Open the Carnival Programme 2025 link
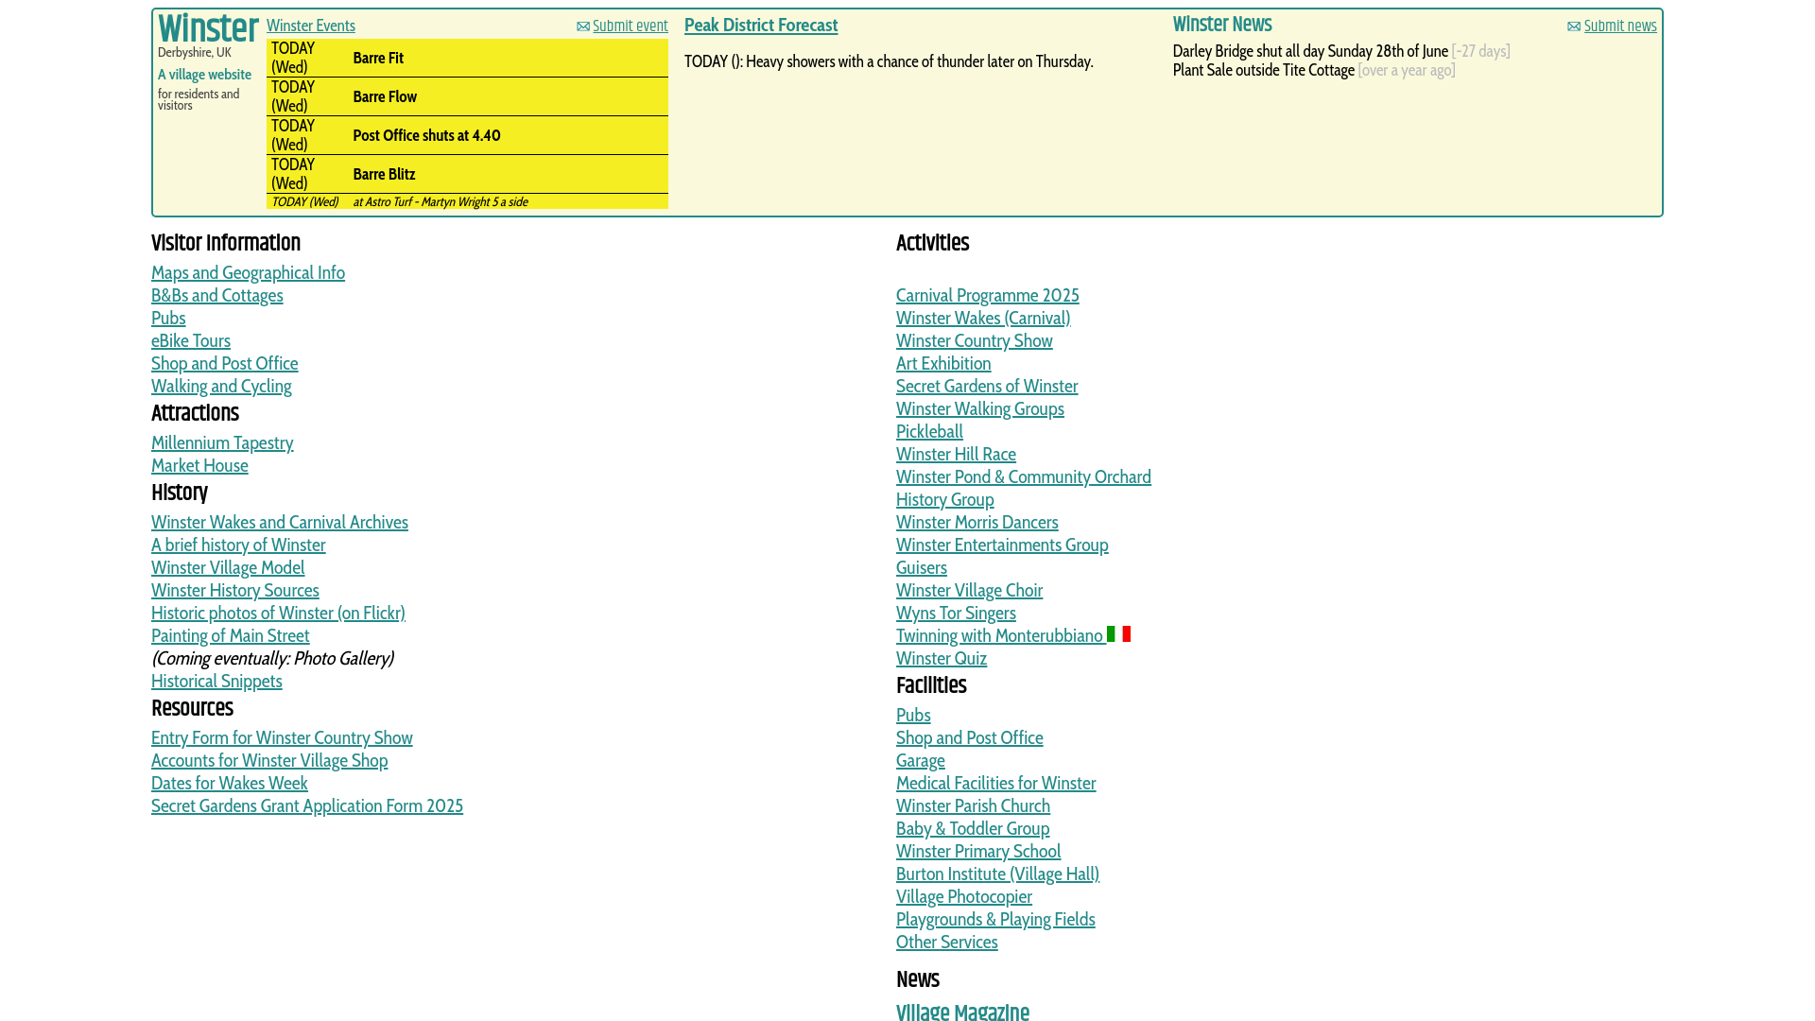Screen dimensions: 1815x1021 point(988,295)
